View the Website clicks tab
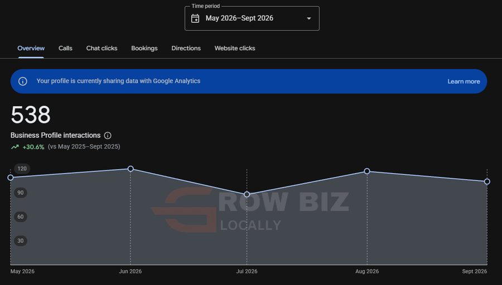Viewport: 502px width, 285px height. coord(235,48)
